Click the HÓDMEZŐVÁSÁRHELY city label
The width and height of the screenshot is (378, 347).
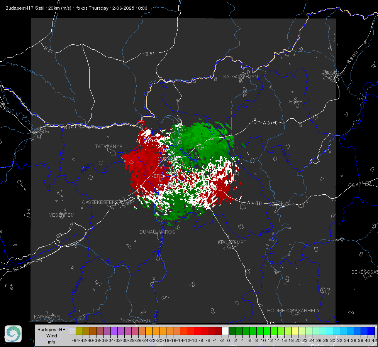[293, 310]
